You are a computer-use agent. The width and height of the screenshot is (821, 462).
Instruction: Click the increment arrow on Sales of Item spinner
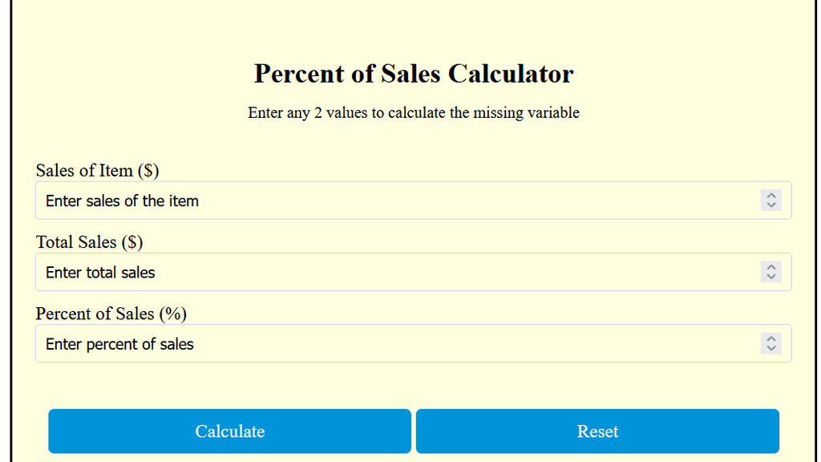click(770, 196)
